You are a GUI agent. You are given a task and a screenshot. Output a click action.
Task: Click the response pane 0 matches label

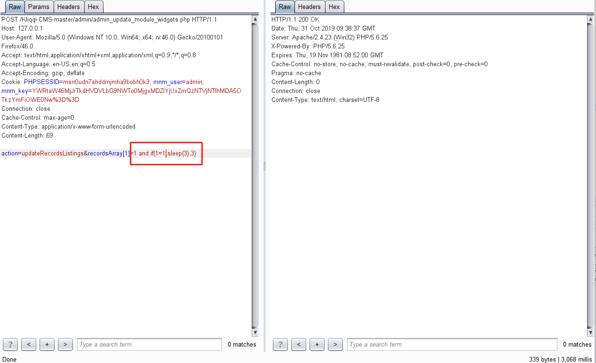pyautogui.click(x=577, y=344)
